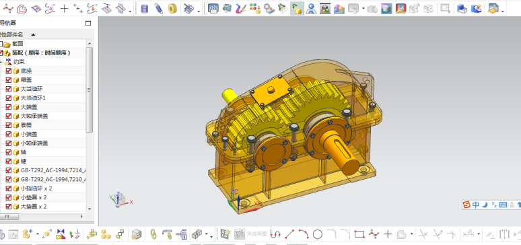Click the blue person figure icon
Viewport: 521px width, 245px height.
tap(311, 8)
